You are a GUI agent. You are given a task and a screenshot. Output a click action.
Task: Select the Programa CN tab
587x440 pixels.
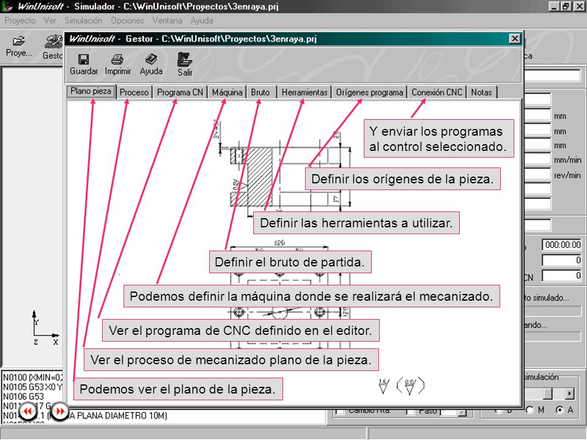[180, 92]
